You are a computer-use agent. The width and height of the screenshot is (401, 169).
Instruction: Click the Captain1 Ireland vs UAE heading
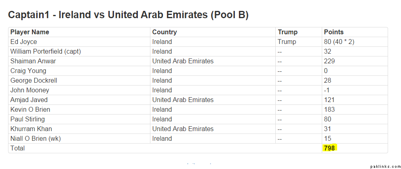point(128,15)
